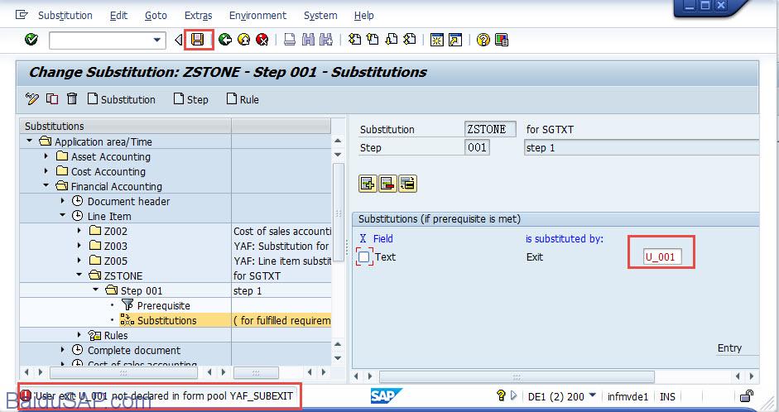The image size is (779, 412).
Task: Click the create Step button
Action: pyautogui.click(x=191, y=99)
